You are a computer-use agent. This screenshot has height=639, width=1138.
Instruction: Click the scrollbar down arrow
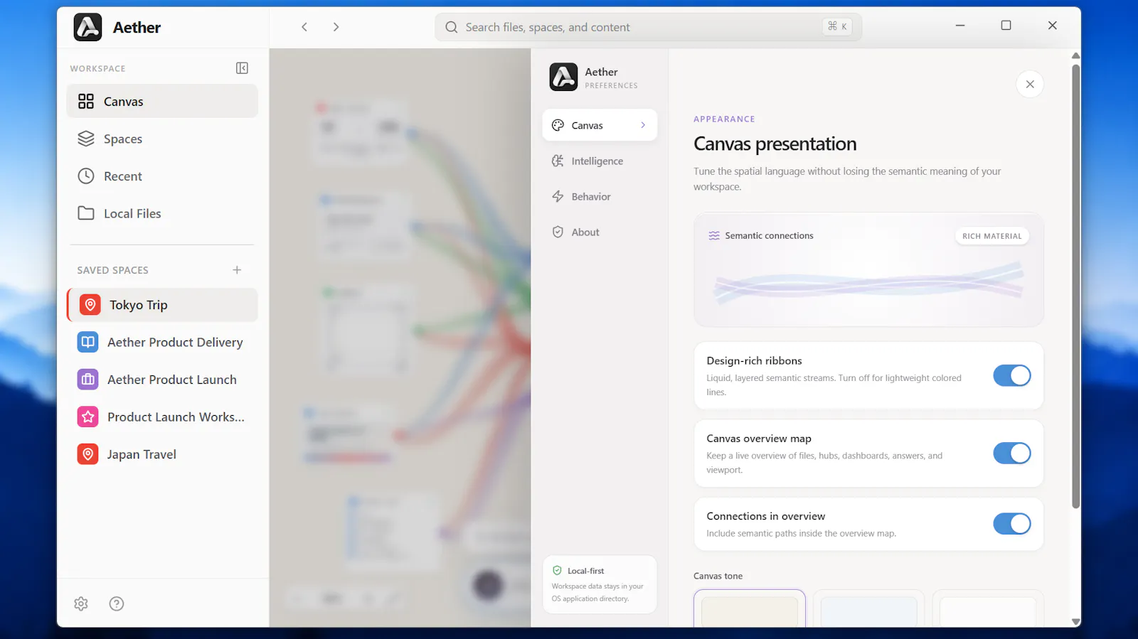tap(1076, 622)
